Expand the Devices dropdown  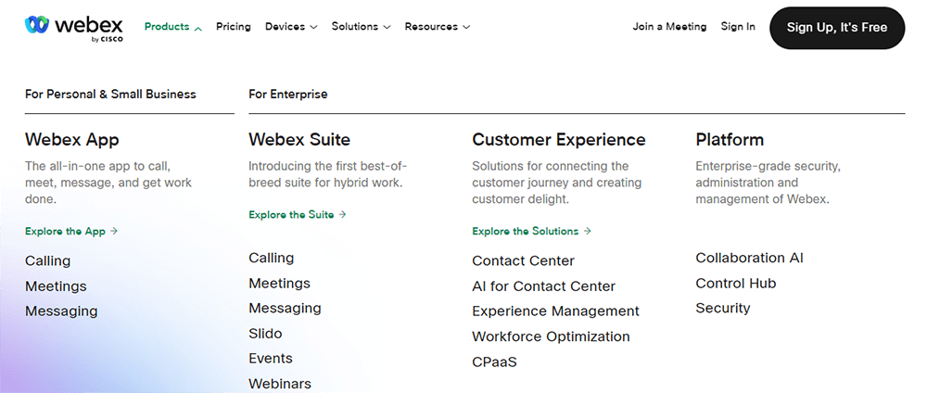(291, 27)
